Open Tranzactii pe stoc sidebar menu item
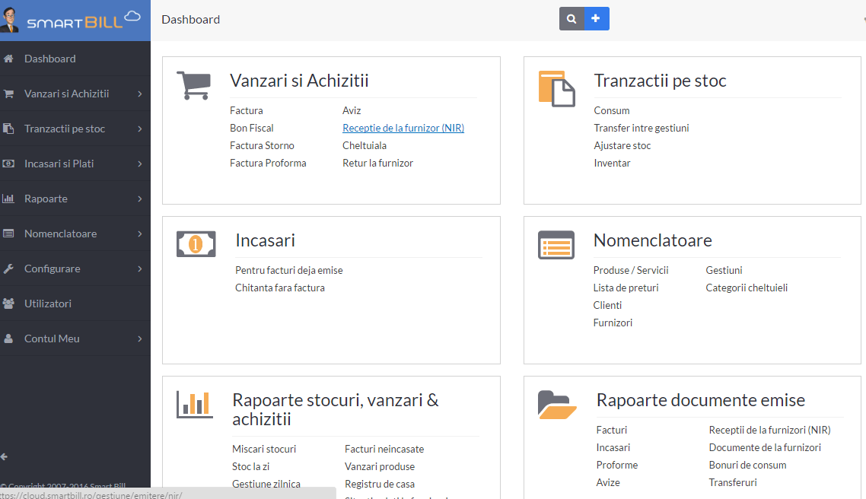 (x=75, y=129)
